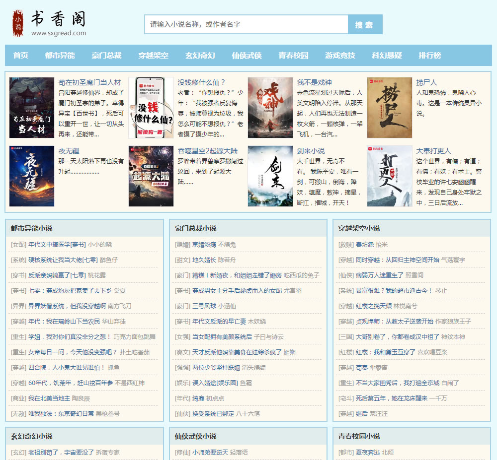Click the 书香阁 site logo
This screenshot has height=460, width=497.
50,23
